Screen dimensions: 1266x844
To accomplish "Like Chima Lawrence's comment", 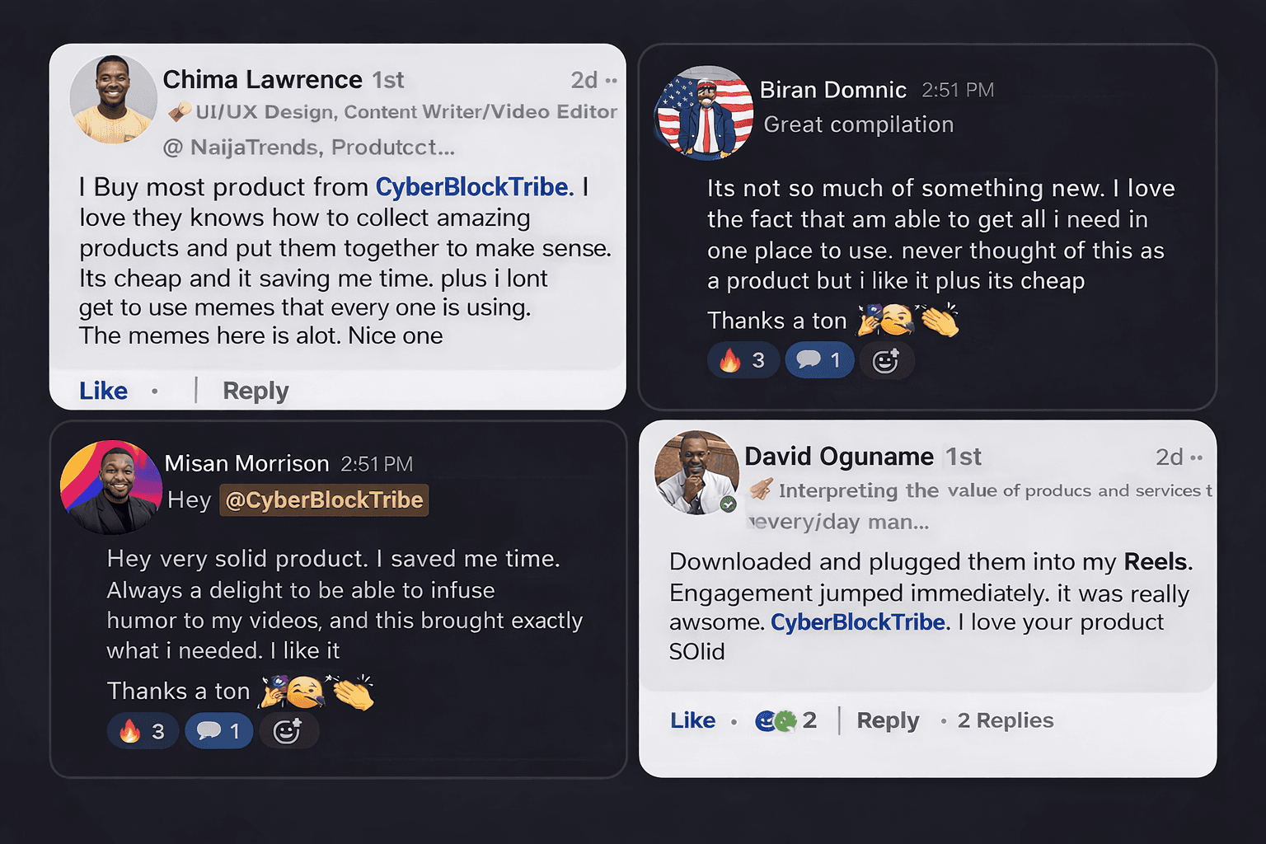I will coord(103,391).
